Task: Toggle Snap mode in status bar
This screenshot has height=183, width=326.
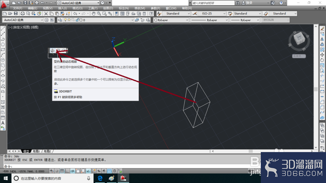Action: [x=57, y=171]
